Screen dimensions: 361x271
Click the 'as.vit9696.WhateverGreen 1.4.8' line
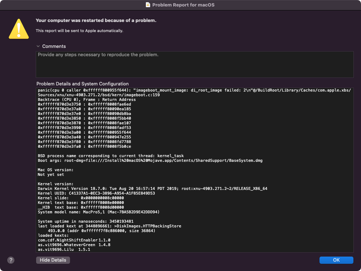[74, 245]
